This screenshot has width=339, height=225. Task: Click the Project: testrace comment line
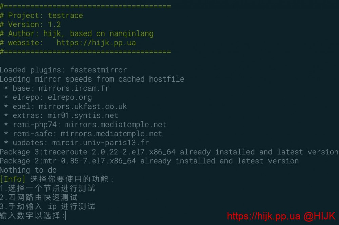coord(41,16)
